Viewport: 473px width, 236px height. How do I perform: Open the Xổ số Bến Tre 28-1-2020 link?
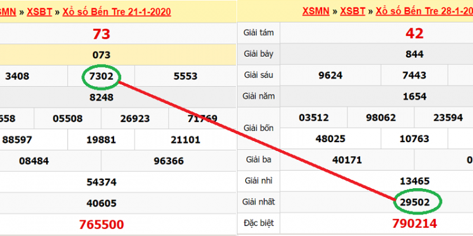424,11
